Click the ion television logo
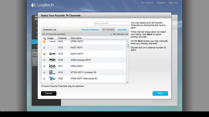The image size is (209, 117). pos(52,66)
